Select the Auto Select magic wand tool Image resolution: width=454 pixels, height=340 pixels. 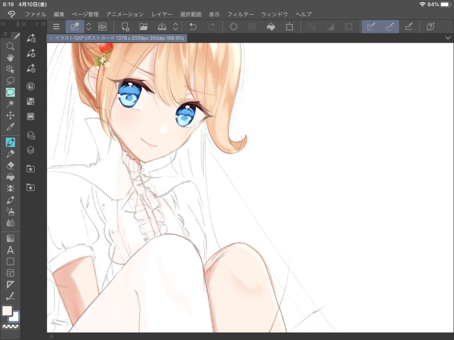[x=10, y=104]
